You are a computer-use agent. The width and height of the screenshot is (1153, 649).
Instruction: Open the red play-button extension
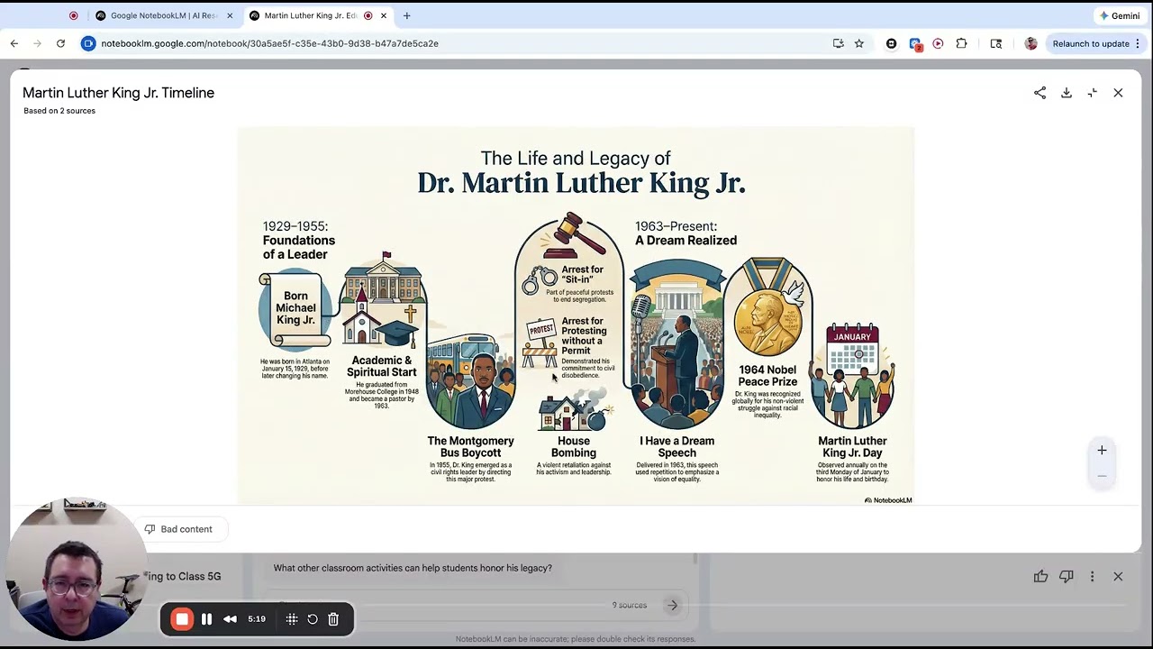pyautogui.click(x=938, y=43)
